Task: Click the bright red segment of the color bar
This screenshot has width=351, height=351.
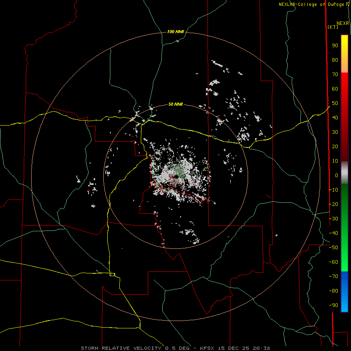Action: (344, 83)
